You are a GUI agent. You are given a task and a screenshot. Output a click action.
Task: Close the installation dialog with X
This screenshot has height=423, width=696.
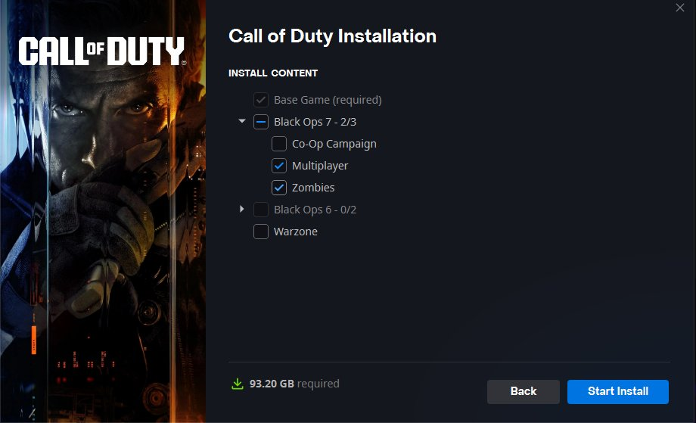point(679,8)
